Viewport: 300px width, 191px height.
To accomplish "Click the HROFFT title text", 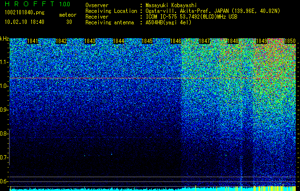I will click(x=30, y=4).
